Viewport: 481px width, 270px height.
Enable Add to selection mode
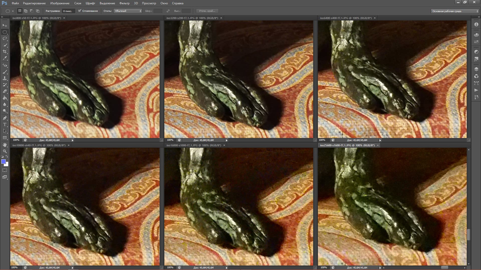click(26, 11)
